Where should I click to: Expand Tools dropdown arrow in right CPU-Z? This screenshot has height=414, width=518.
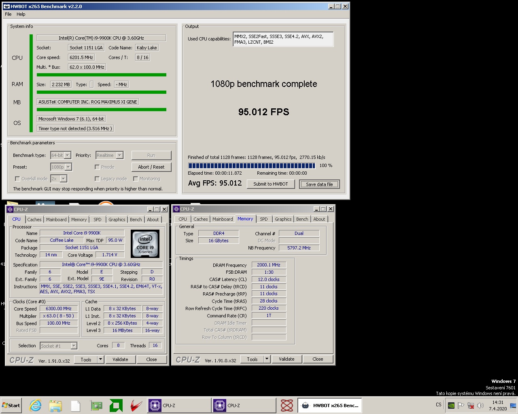267,359
